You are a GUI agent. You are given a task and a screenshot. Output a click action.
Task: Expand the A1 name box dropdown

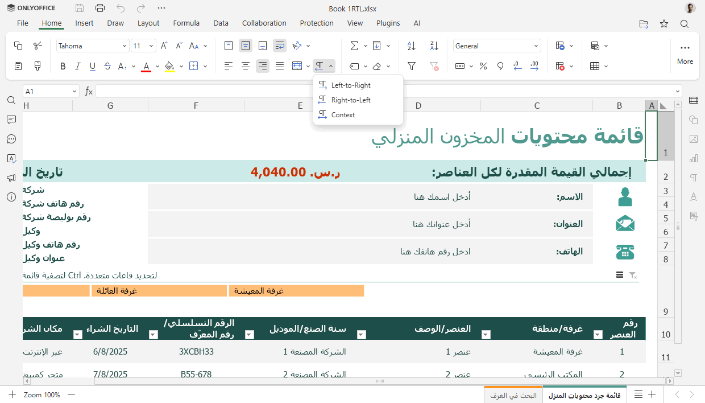pyautogui.click(x=74, y=92)
